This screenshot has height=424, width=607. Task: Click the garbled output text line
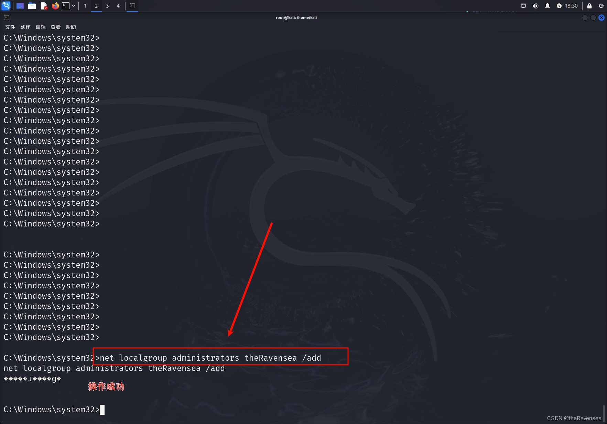(x=32, y=379)
